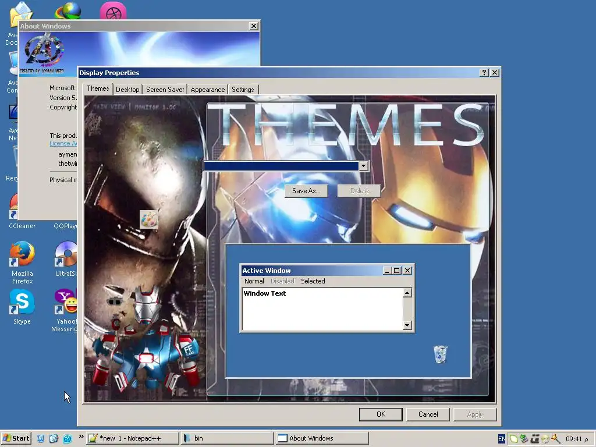Confirm with the OK button
The height and width of the screenshot is (447, 596).
coord(381,414)
